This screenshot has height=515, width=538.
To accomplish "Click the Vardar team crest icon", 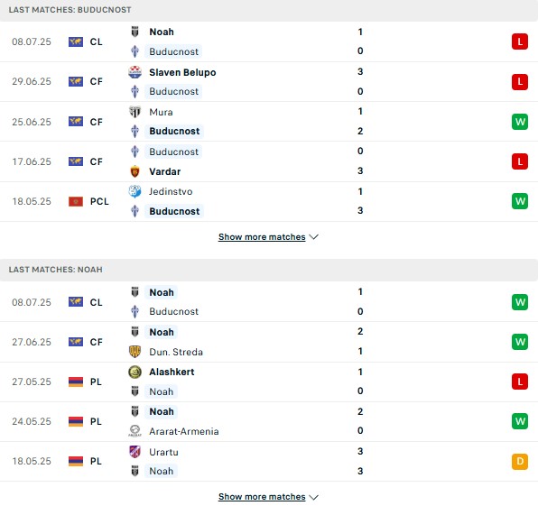I will [134, 171].
